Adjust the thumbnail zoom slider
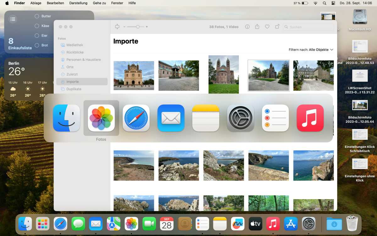The width and height of the screenshot is (377, 236). point(138,27)
